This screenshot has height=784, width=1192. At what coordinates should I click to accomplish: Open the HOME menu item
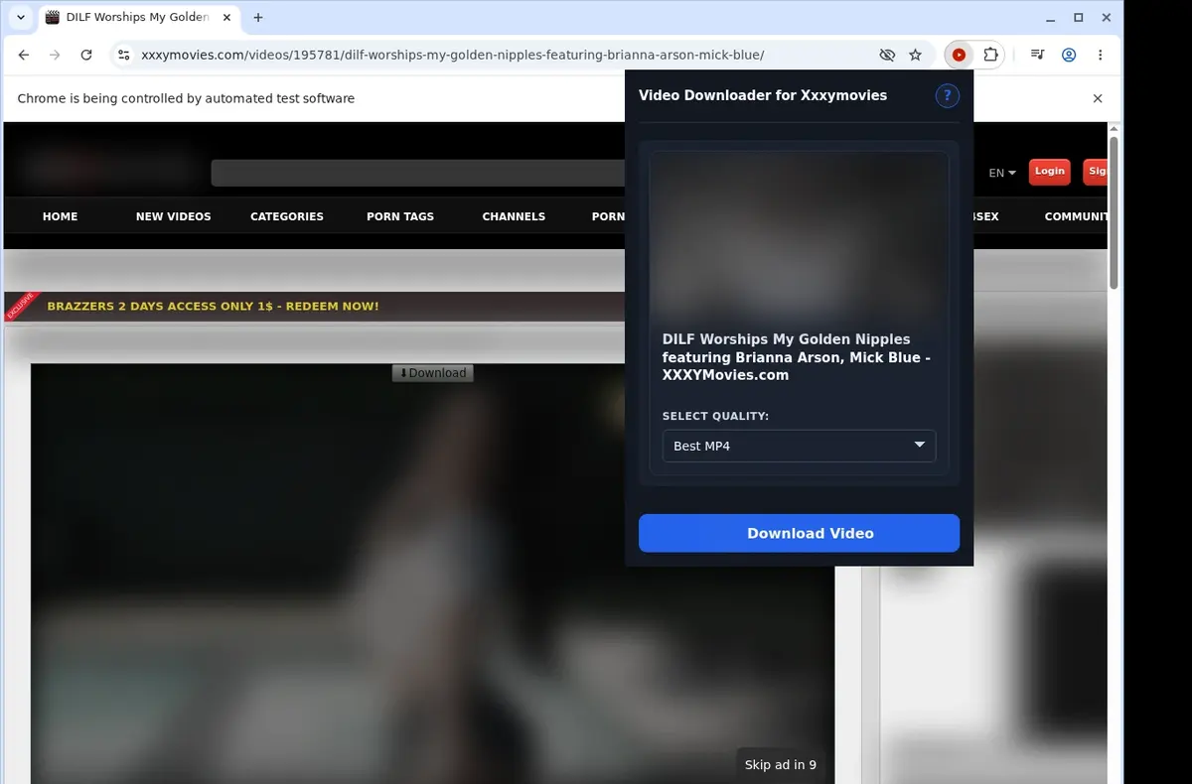click(x=60, y=216)
